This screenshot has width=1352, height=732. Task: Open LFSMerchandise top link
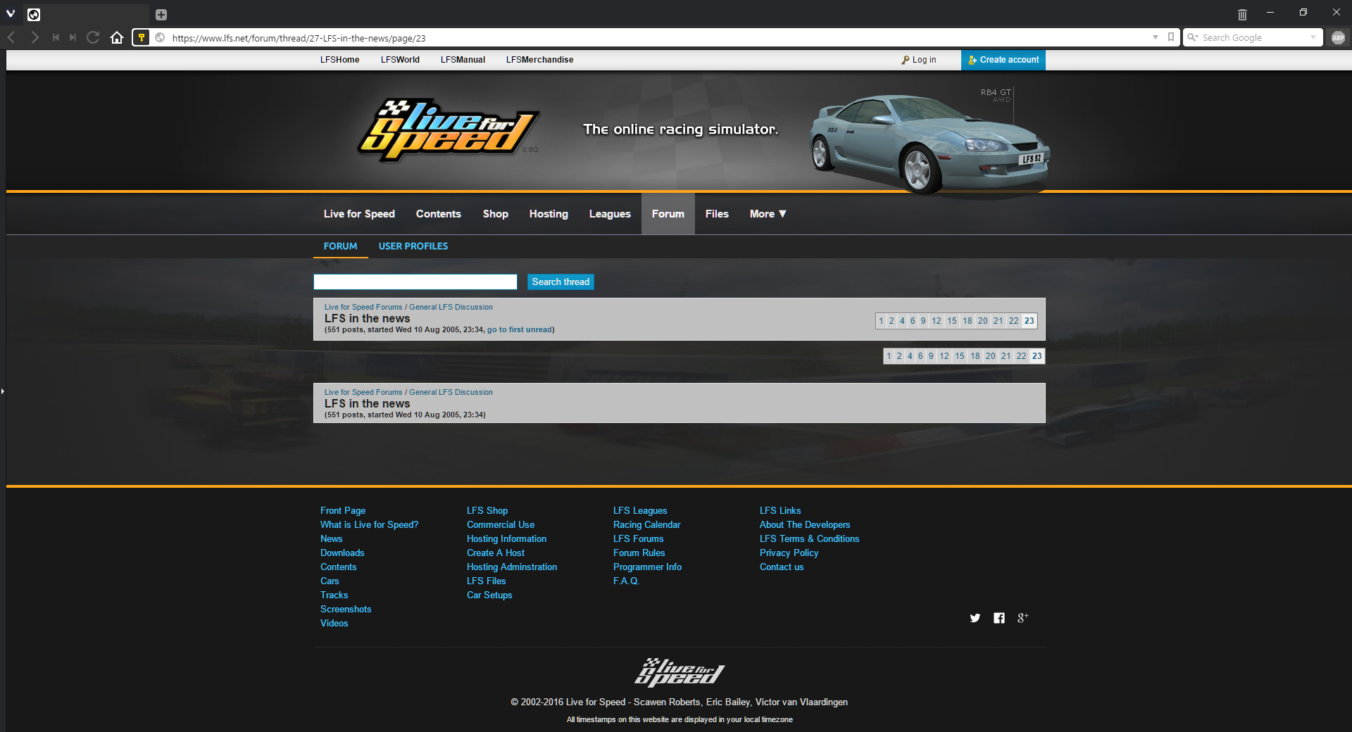tap(539, 60)
